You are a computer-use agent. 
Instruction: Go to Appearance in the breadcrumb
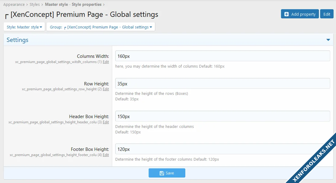coord(14,5)
